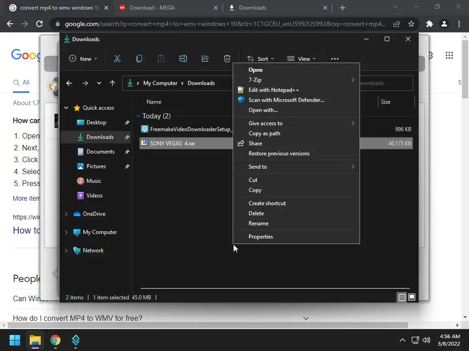Image resolution: width=469 pixels, height=351 pixels.
Task: Click the Delete trash icon in Explorer toolbar
Action: coord(227,58)
